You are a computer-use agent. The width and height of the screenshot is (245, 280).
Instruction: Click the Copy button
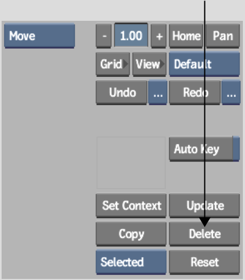[131, 234]
